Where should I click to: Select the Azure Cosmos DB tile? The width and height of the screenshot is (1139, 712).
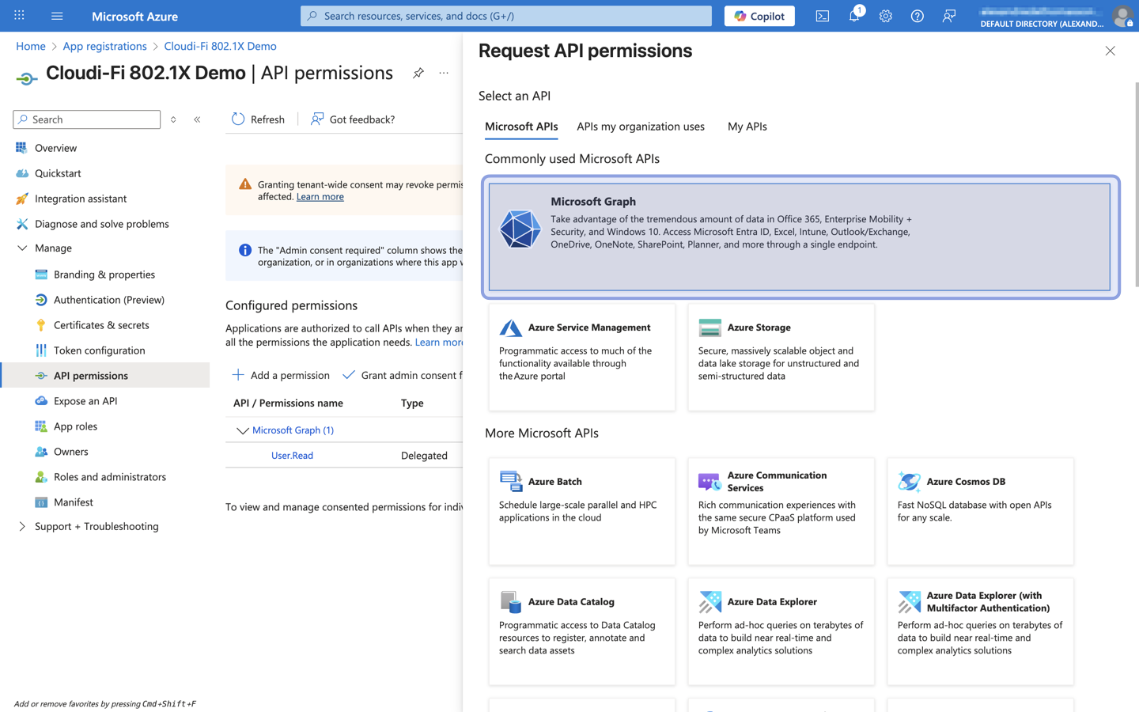click(x=980, y=510)
